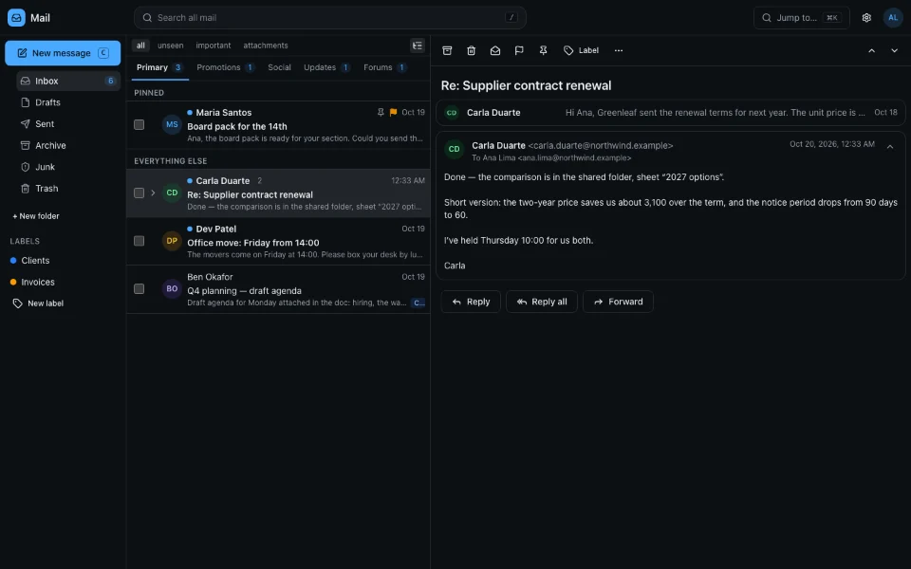Image resolution: width=911 pixels, height=569 pixels.
Task: Click the Re: Supplier contract renewal heading
Action: [x=526, y=85]
